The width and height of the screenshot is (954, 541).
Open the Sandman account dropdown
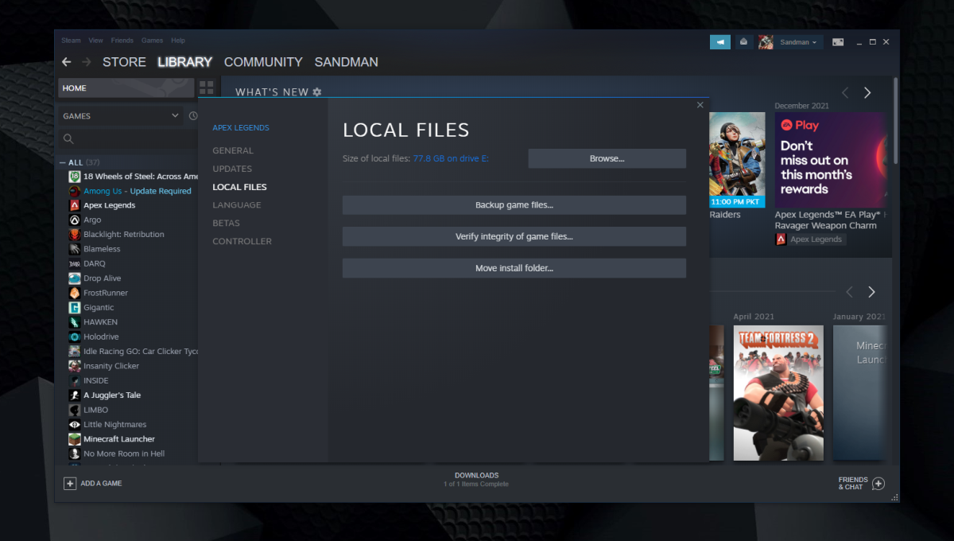(799, 42)
